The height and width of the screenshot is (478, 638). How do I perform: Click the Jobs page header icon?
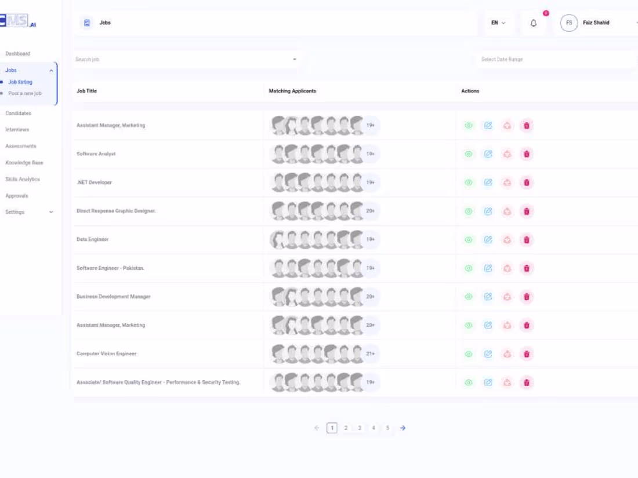(86, 23)
